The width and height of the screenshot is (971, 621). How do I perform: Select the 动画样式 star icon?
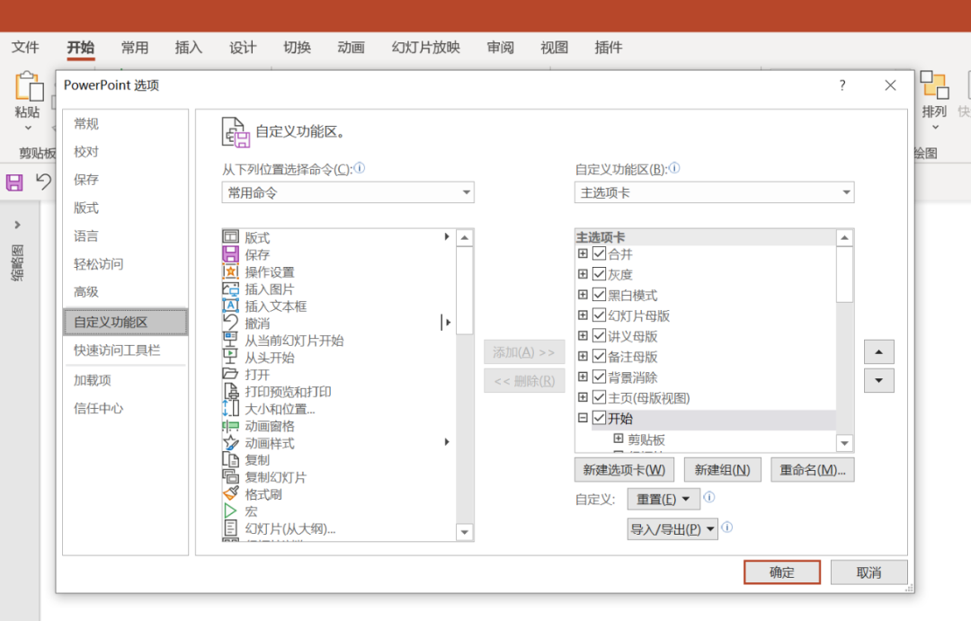(x=230, y=443)
